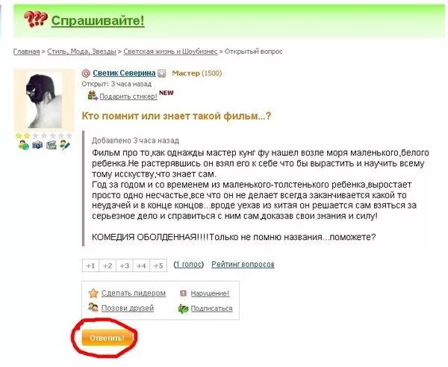The height and width of the screenshot is (367, 448).
Task: Click the 1 голос vote count link
Action: tap(189, 265)
